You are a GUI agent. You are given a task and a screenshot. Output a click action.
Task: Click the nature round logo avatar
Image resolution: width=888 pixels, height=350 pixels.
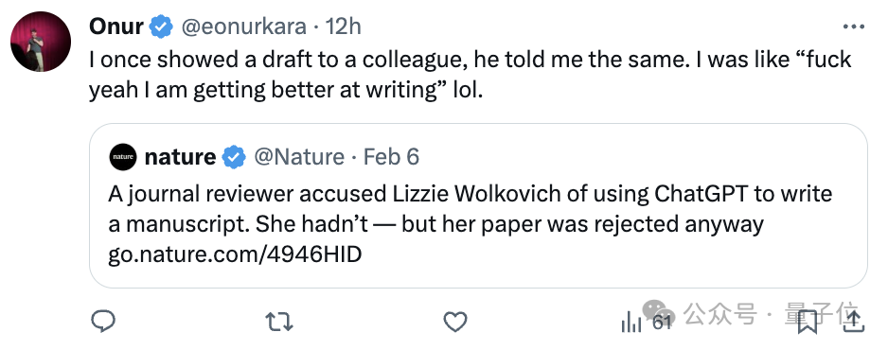[123, 157]
